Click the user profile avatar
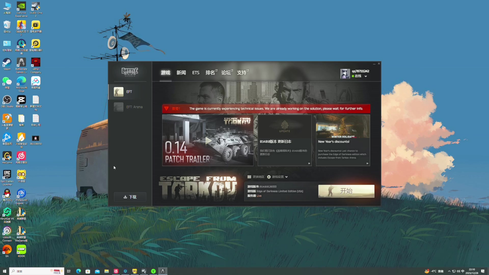 click(345, 74)
